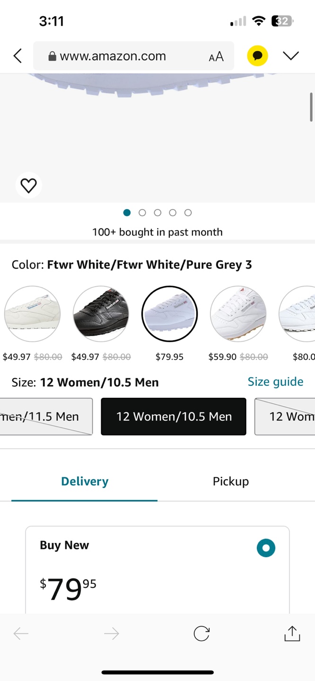Pick the unavailable 11.5 Men size option
315x681 pixels.
[46, 417]
